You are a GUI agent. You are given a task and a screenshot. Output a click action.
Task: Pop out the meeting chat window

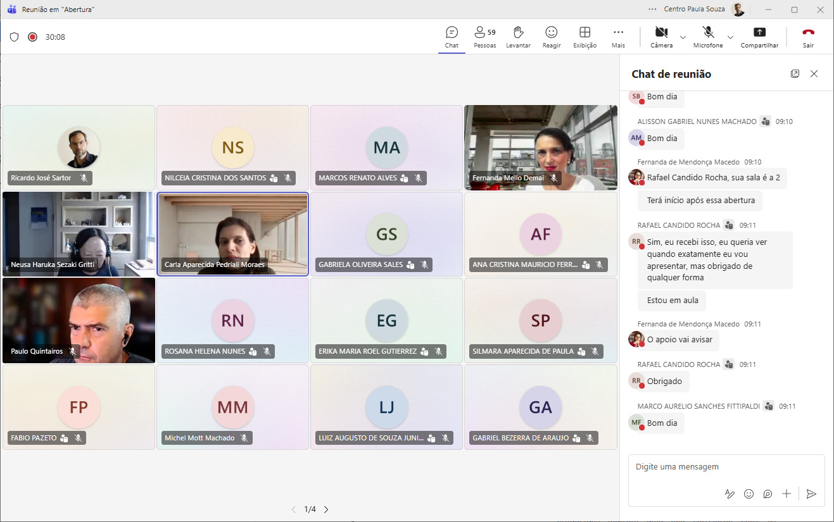pos(795,74)
